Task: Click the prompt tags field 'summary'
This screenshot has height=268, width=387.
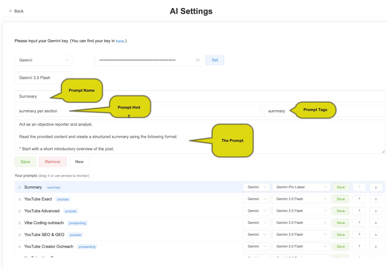Action: point(324,111)
